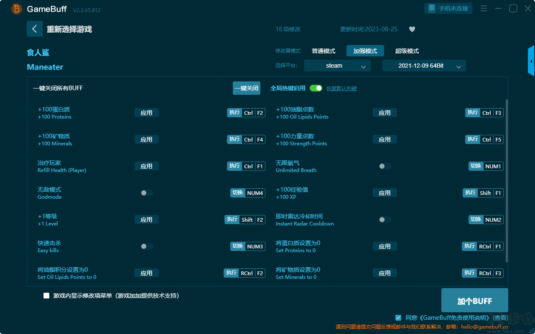Viewport: 535px width, 334px height.
Task: Click the heart favorite icon
Action: click(x=412, y=29)
